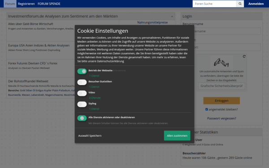Open Europa USA Asien Indizes & Aktien Analysen
Viewport: 269px width, 168px height.
pyautogui.click(x=39, y=45)
